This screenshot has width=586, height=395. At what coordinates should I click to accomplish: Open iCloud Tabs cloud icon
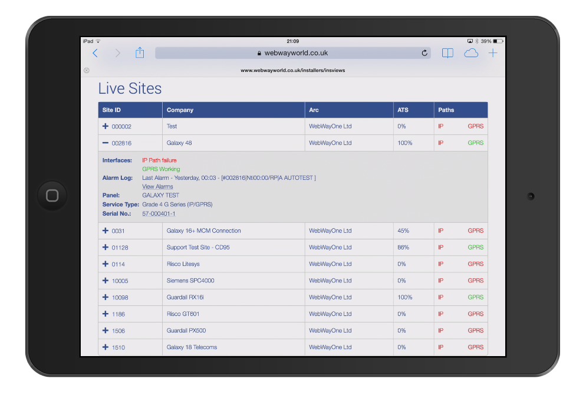click(470, 53)
